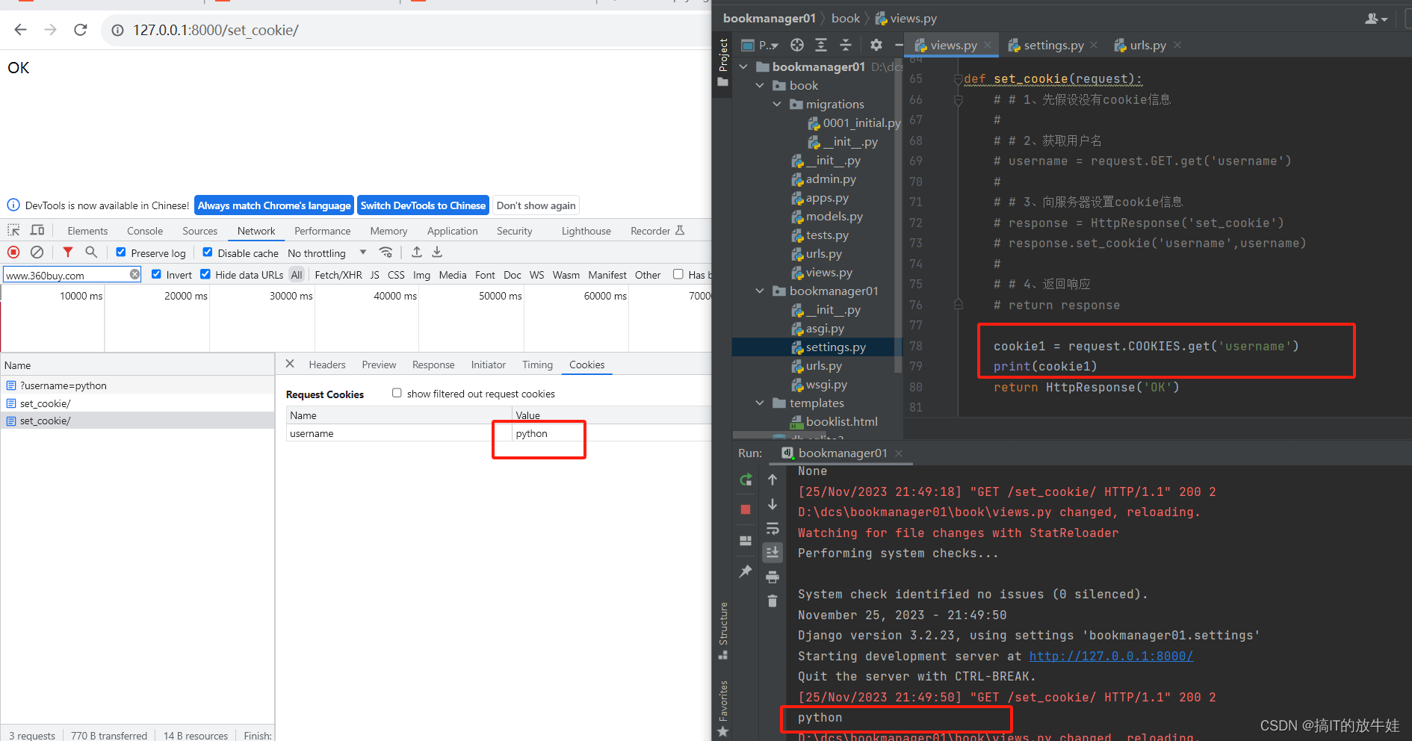Activate the inspect element picker in DevTools

pyautogui.click(x=13, y=230)
